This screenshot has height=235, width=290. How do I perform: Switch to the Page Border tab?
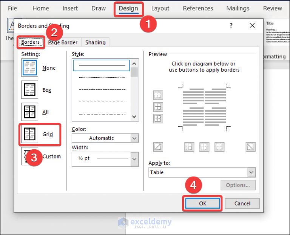click(63, 43)
